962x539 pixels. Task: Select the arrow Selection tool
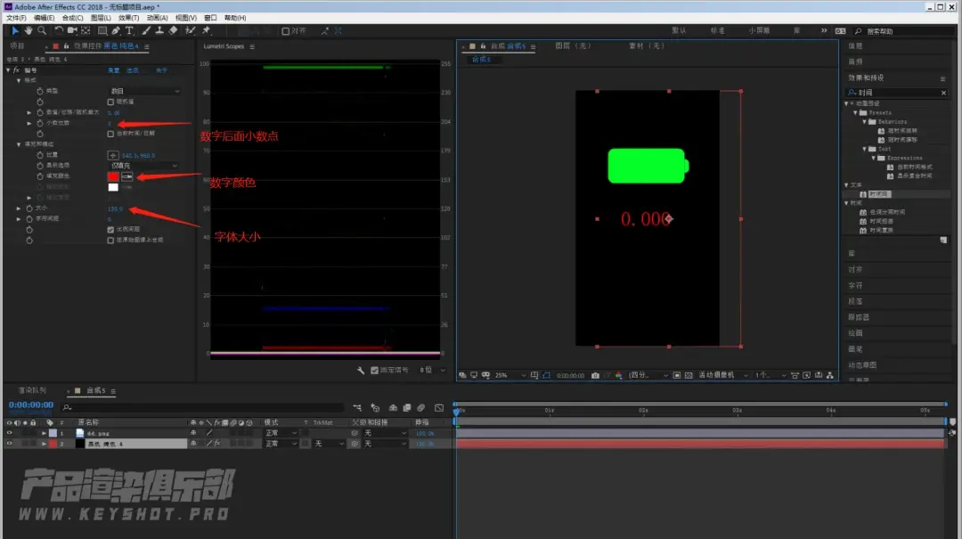pos(15,30)
